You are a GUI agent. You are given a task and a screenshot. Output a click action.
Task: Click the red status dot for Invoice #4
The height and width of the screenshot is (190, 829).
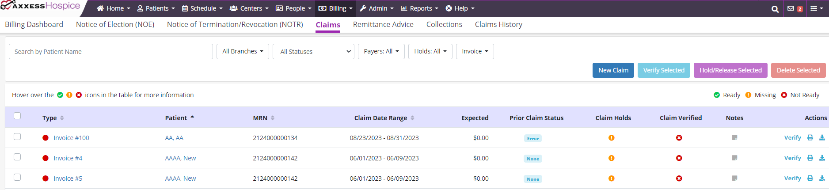(46, 158)
